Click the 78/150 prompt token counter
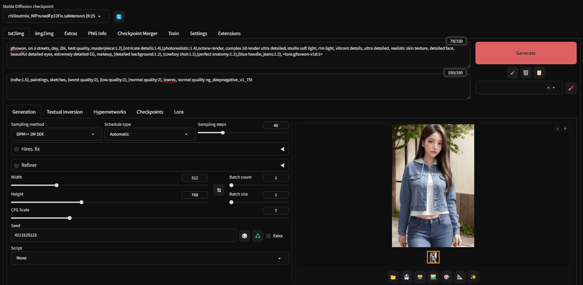This screenshot has height=285, width=583. click(x=456, y=41)
